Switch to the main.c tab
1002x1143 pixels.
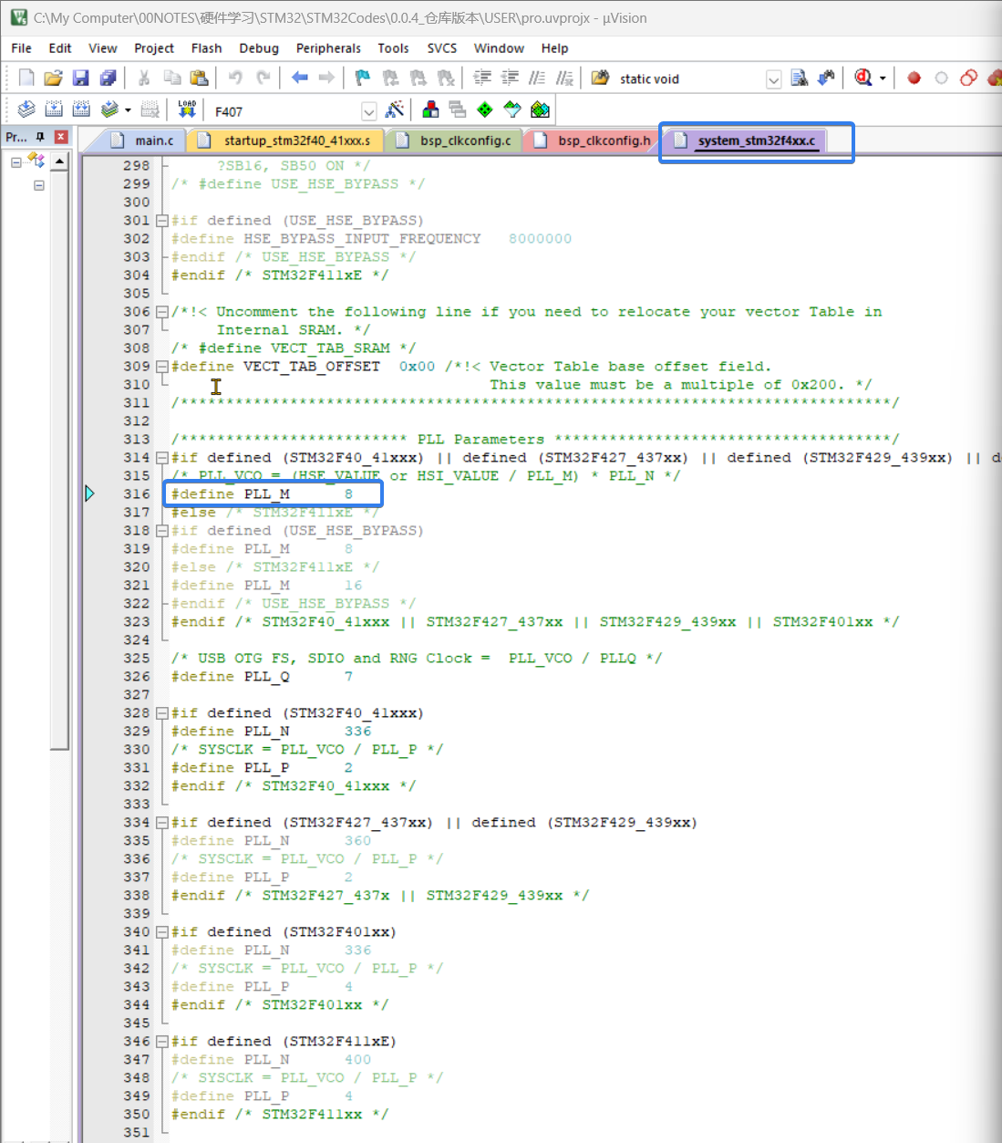[153, 140]
